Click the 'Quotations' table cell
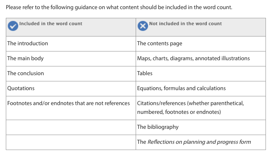271x154 pixels. click(x=21, y=88)
